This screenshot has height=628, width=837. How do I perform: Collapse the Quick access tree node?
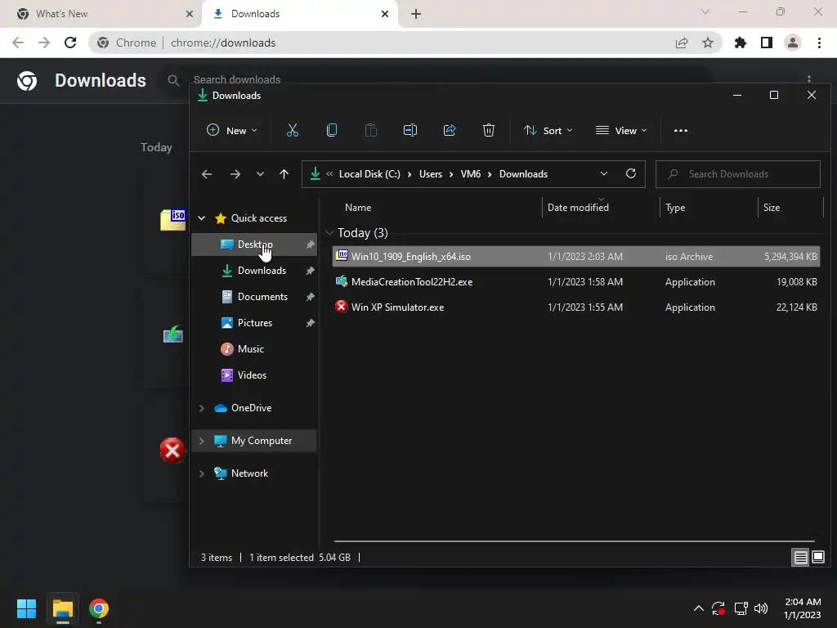click(202, 218)
